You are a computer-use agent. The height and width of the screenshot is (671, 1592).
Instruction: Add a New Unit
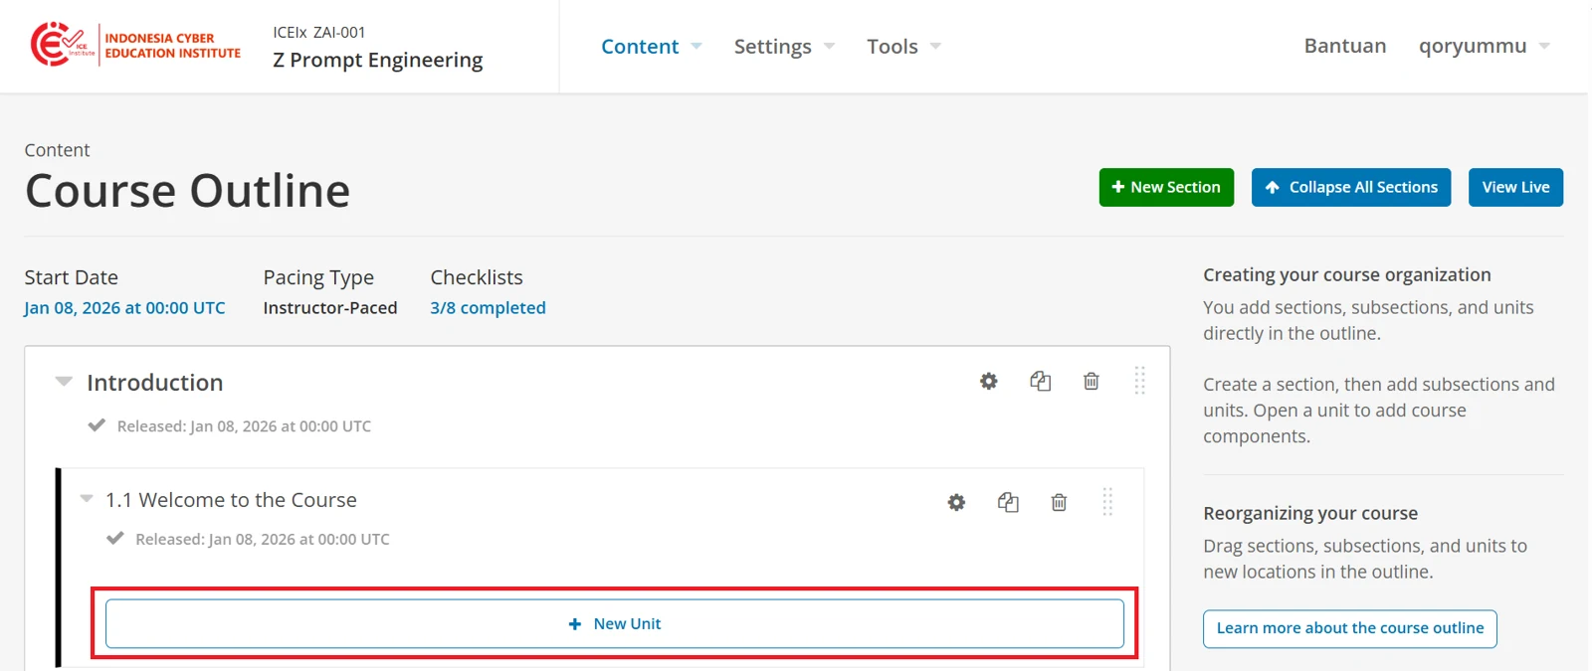(615, 624)
